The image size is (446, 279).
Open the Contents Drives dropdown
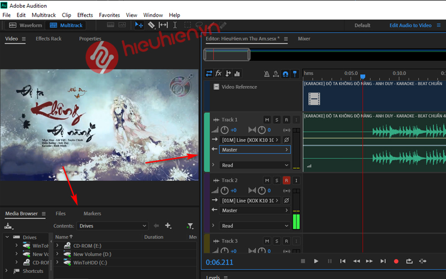(x=113, y=226)
